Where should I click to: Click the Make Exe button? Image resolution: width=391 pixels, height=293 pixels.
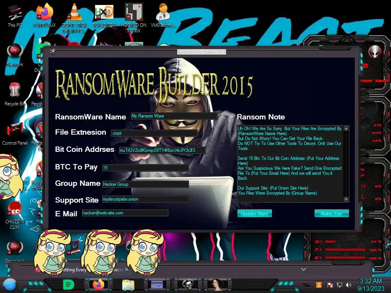coord(331,214)
